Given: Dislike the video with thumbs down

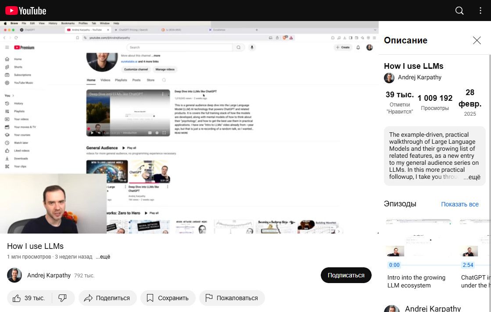Looking at the screenshot, I should (63, 298).
